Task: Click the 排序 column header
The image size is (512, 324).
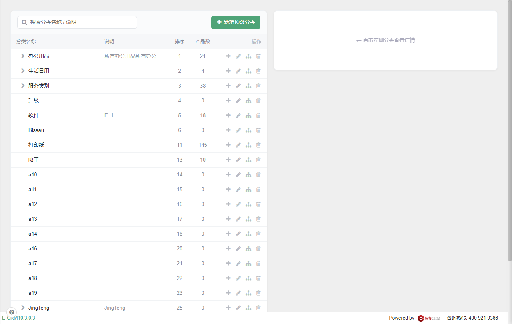Action: pos(180,42)
